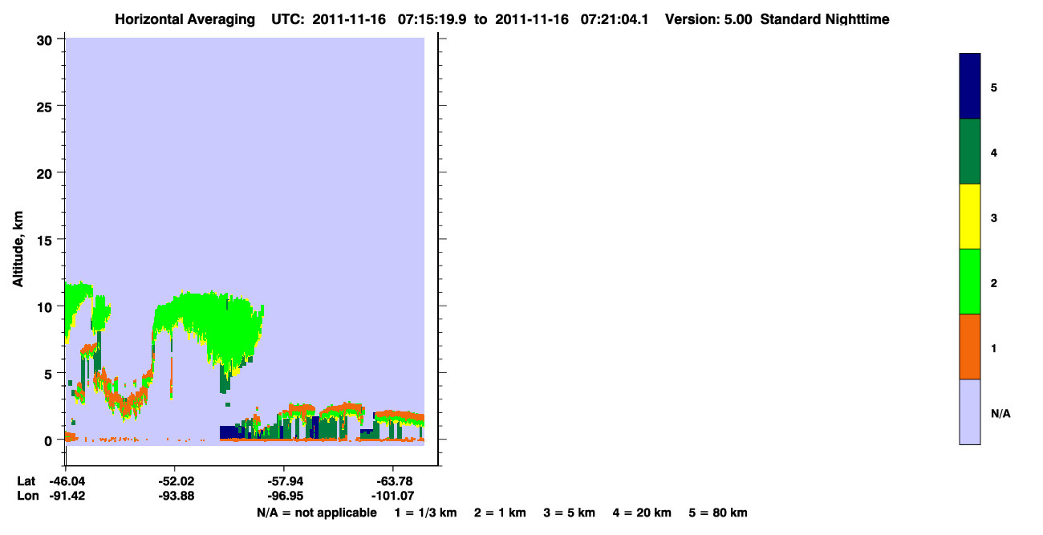
Task: Click the 15 altitude tick label
Action: point(47,240)
